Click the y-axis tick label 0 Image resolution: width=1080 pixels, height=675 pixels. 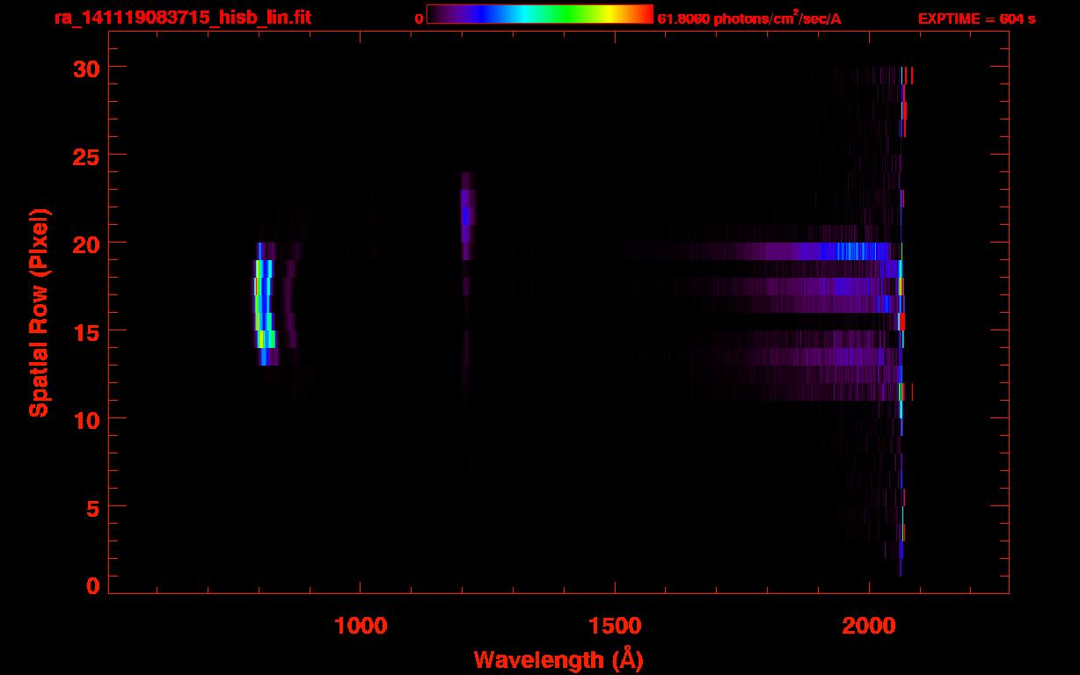click(x=91, y=586)
